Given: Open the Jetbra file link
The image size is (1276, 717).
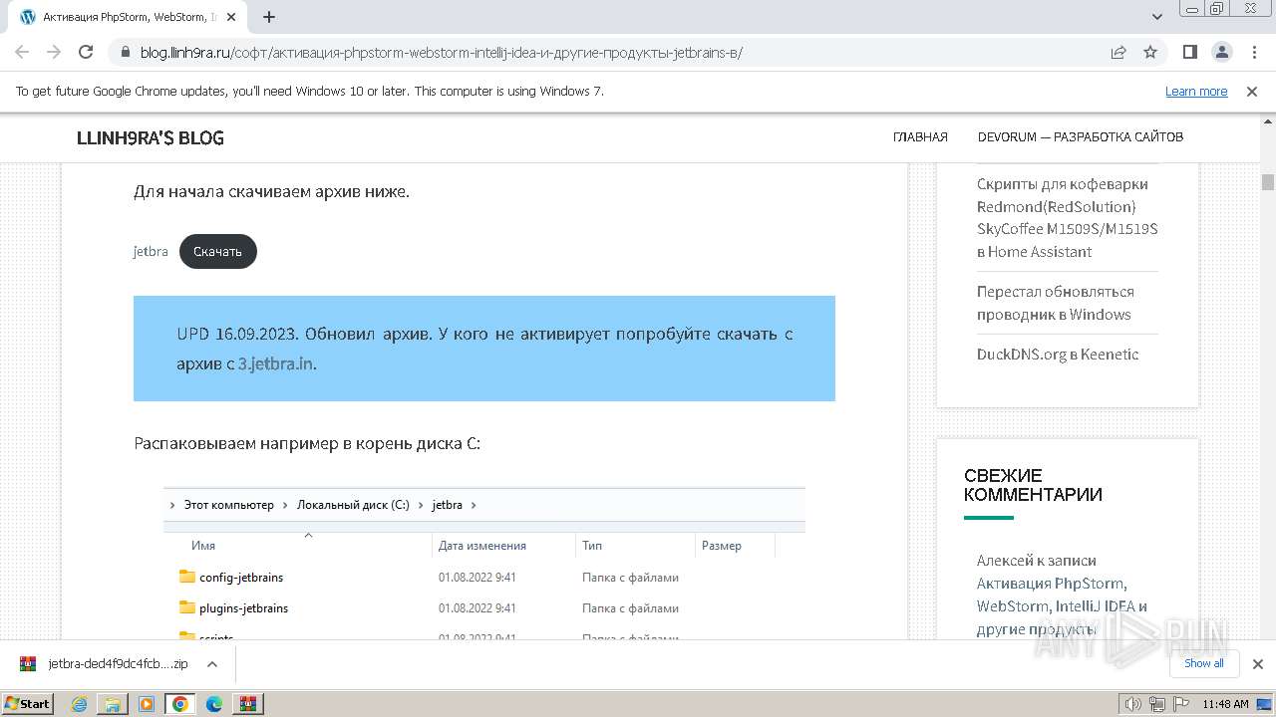Looking at the screenshot, I should (x=151, y=252).
